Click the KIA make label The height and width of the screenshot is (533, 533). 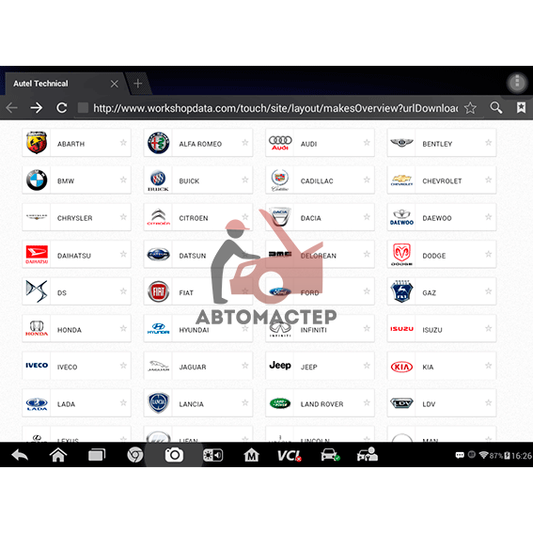point(428,368)
